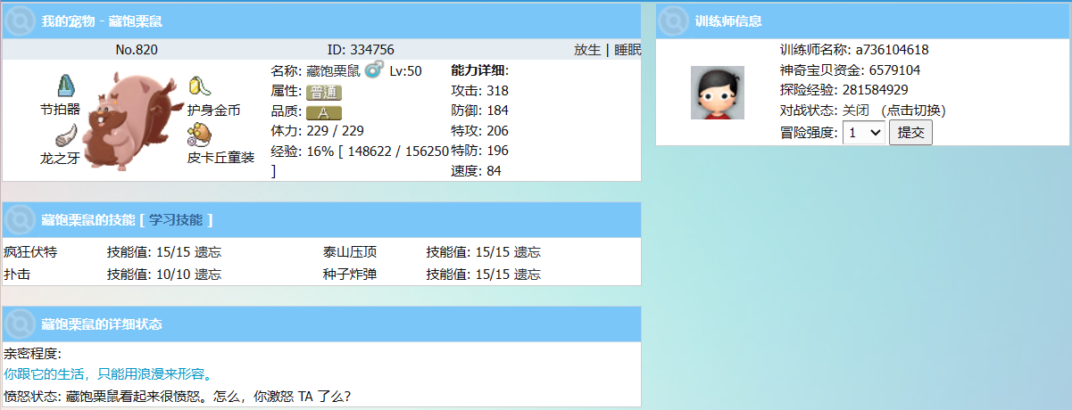Viewport: 1072px width, 410px height.
Task: Click the 藏饱栗鼠的详细状态 panel header icon
Action: coord(21,324)
